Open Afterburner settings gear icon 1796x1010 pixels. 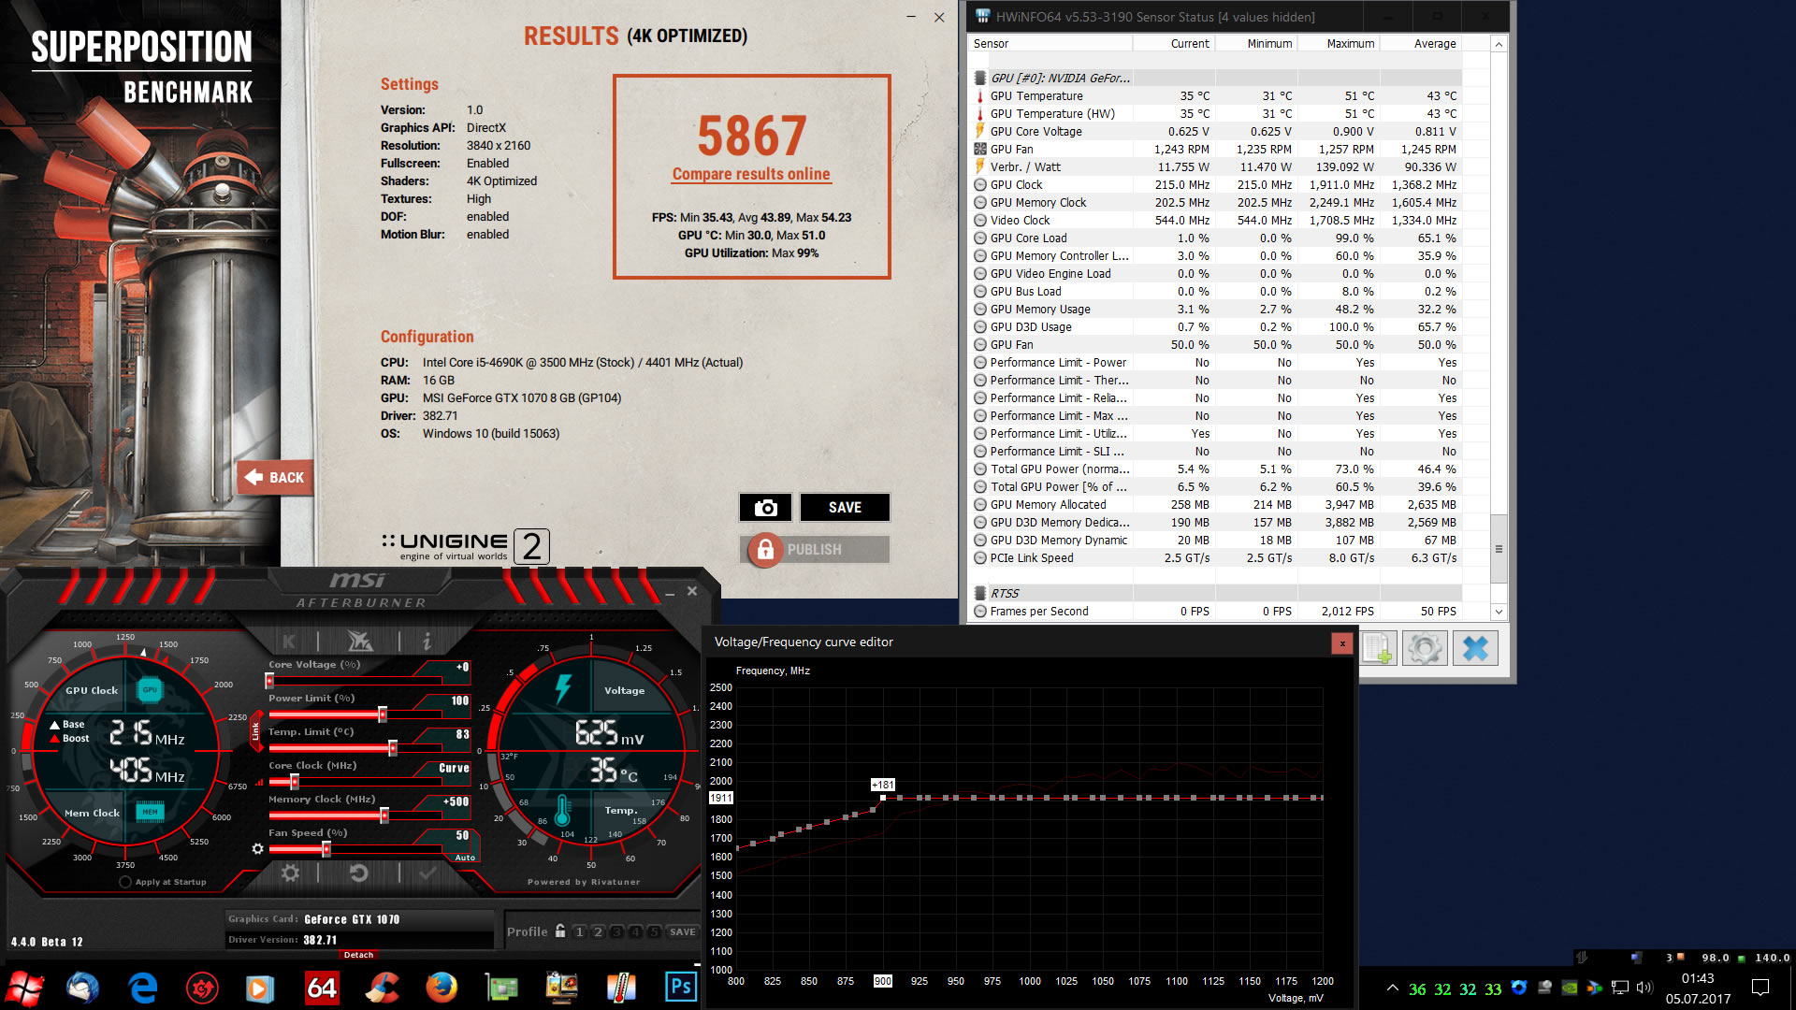[291, 873]
